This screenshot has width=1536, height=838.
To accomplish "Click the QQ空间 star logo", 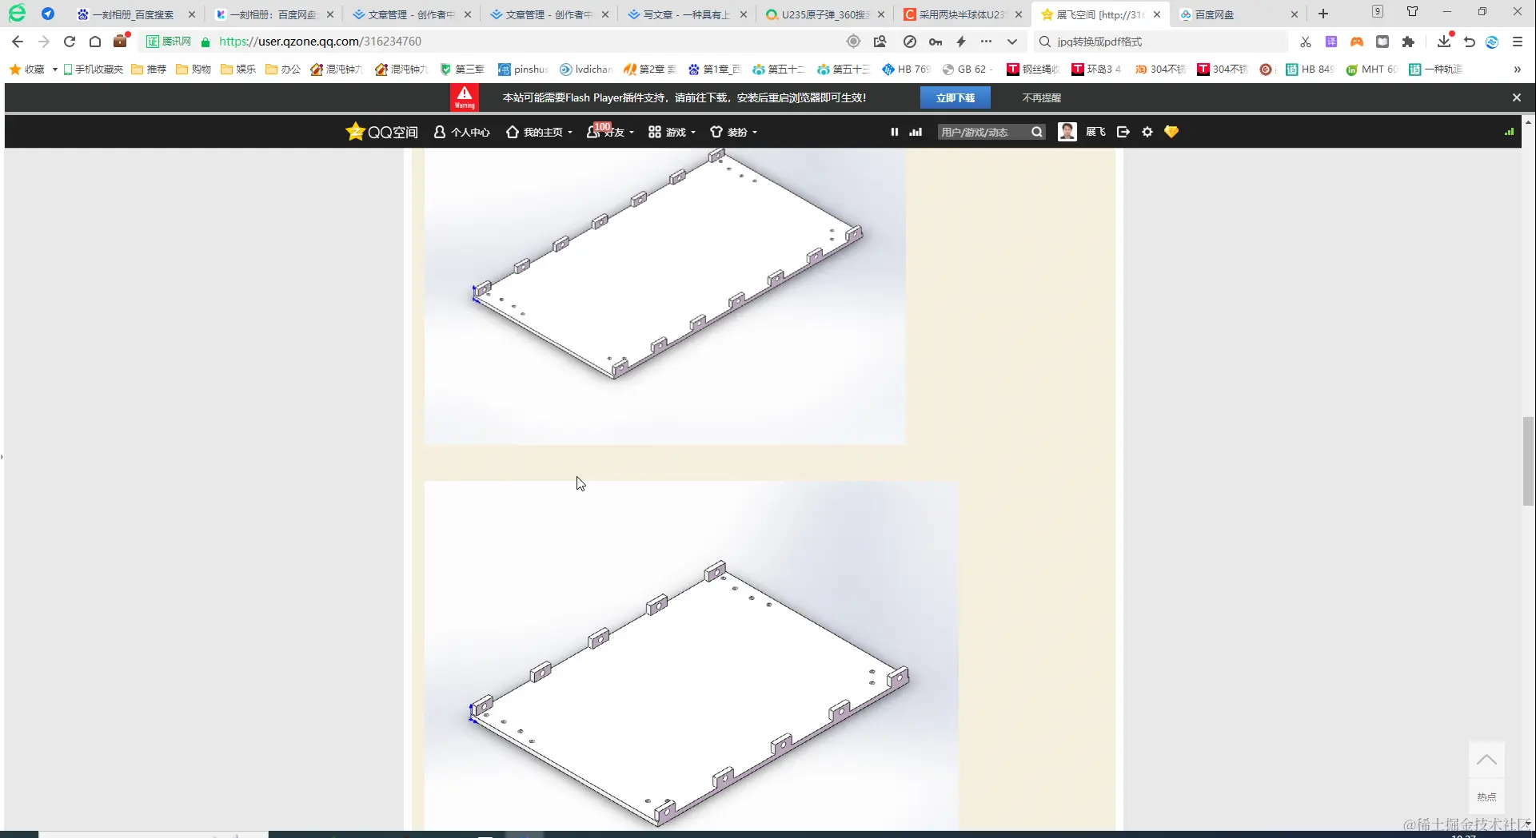I will point(356,131).
